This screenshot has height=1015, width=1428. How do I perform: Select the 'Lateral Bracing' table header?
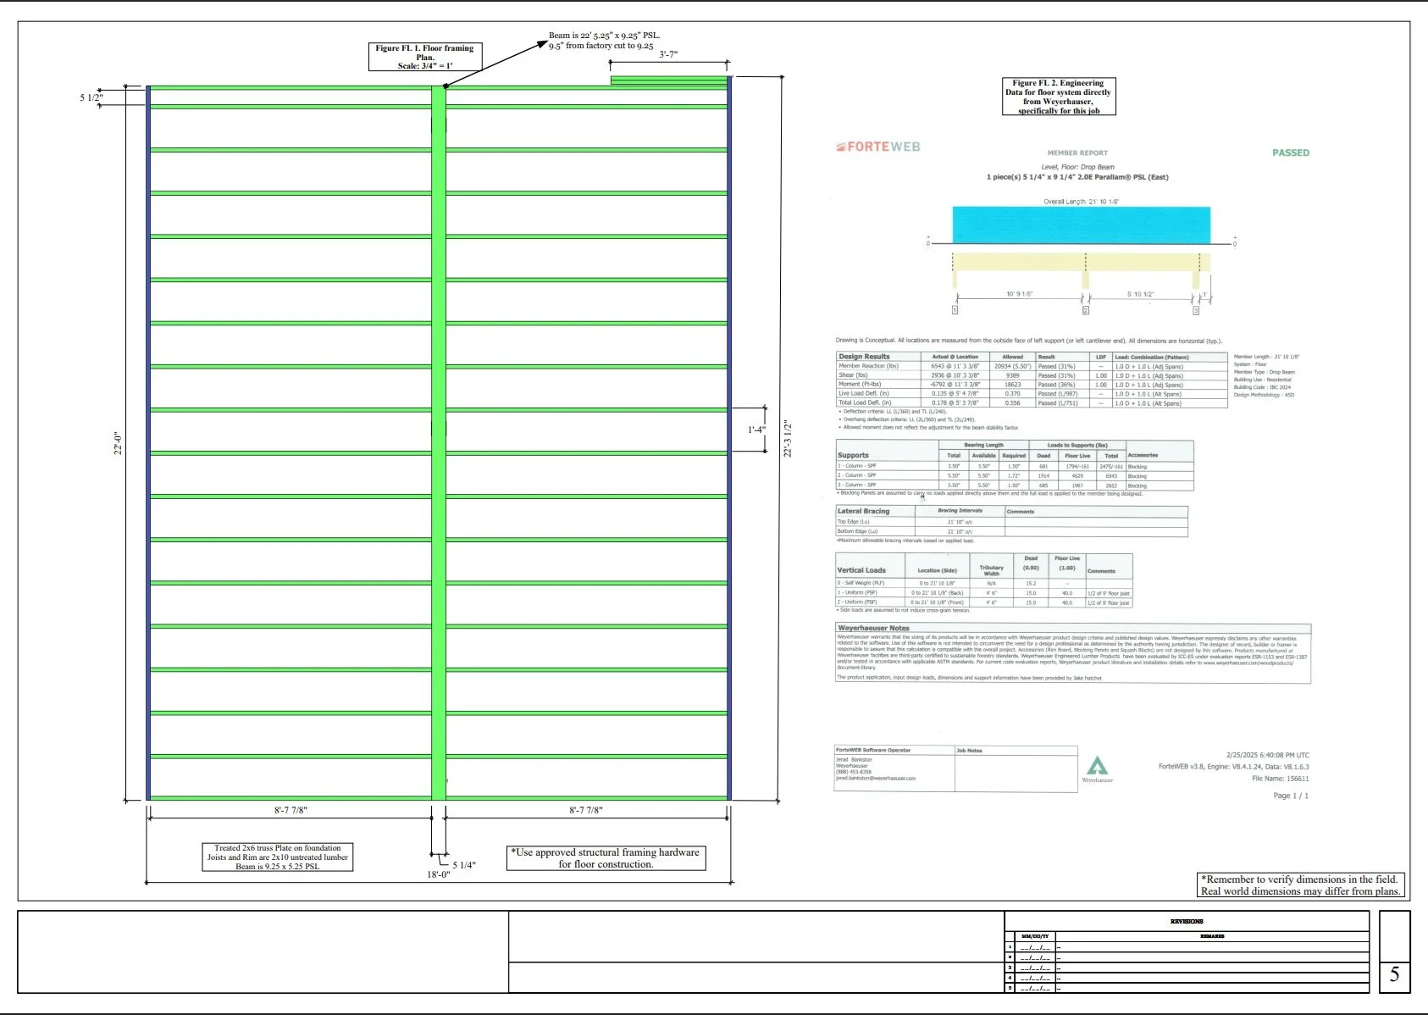(x=863, y=511)
